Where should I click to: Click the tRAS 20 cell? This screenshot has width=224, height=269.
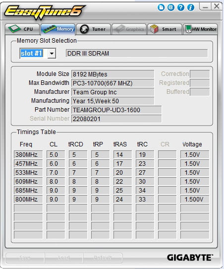click(122, 172)
